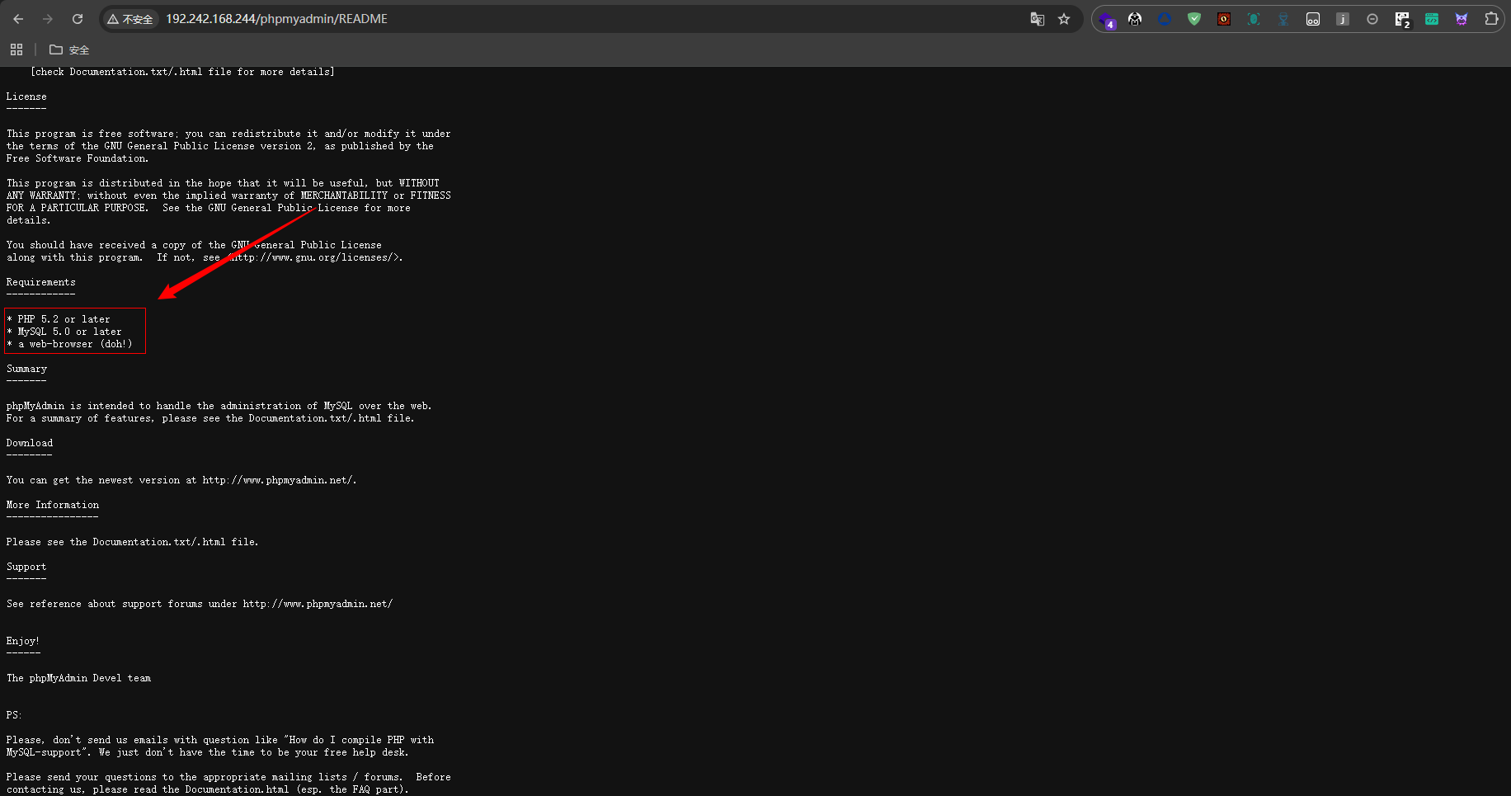Click the top line '[check Documentation.txt/.html file'

tap(183, 72)
